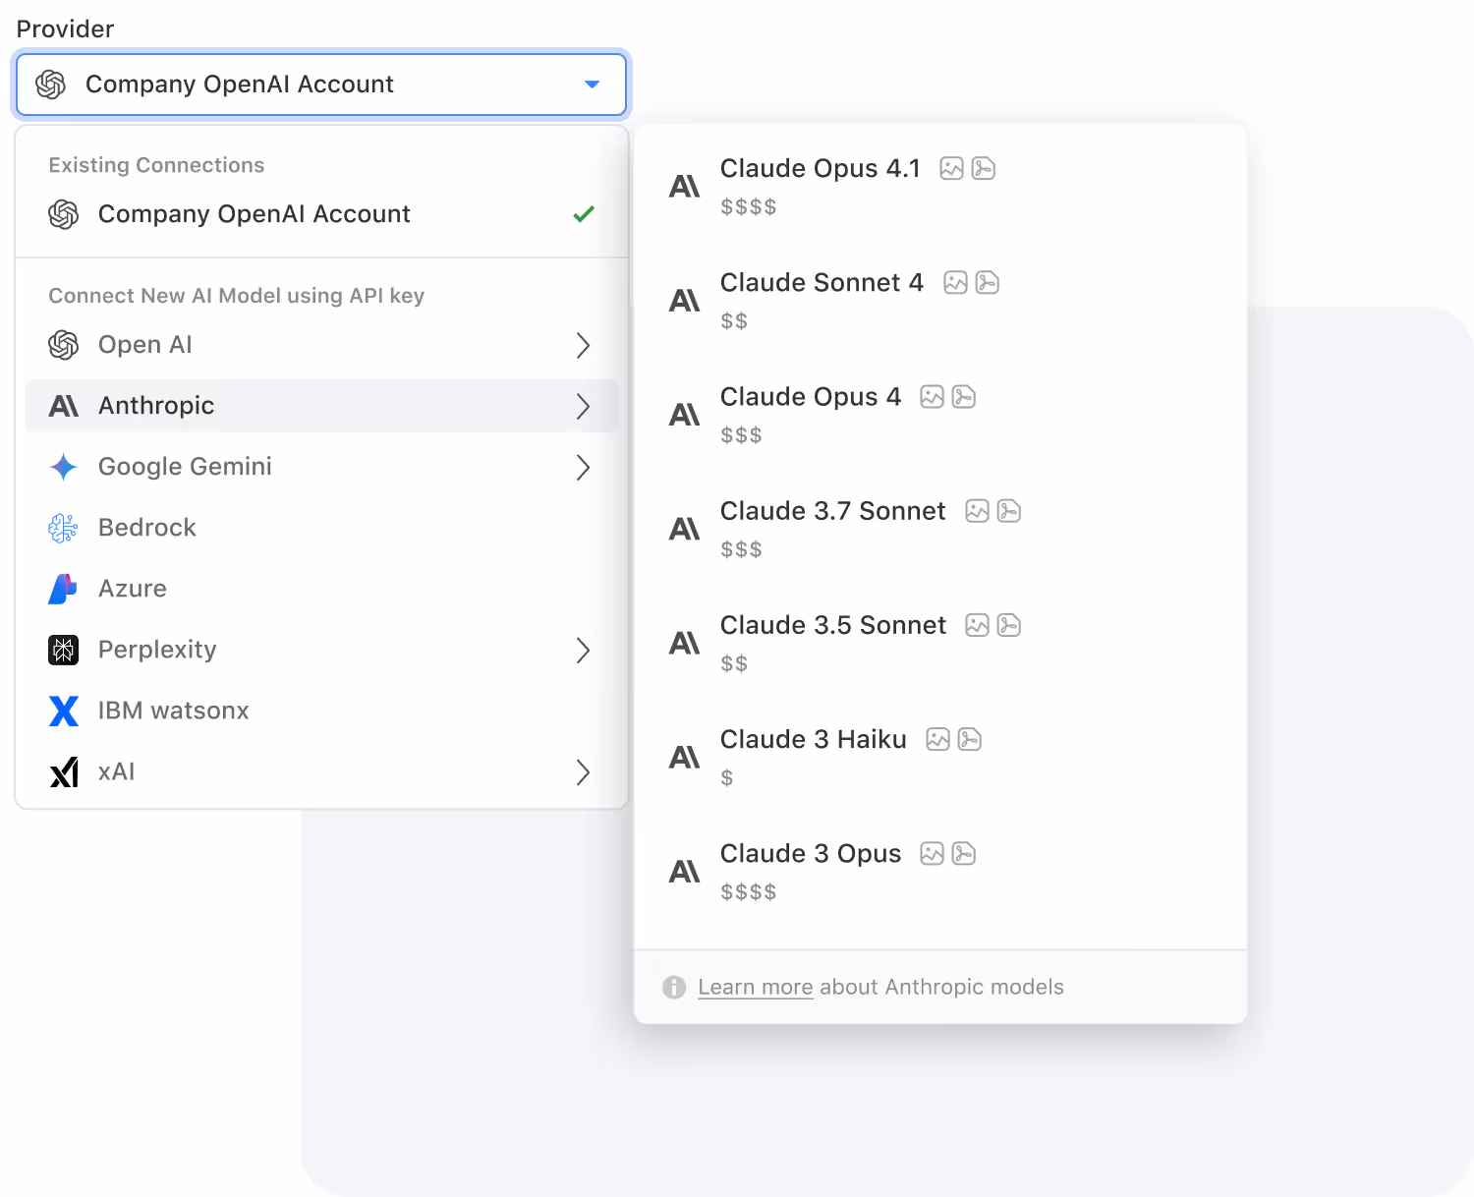Select Claude 3 Haiku model
Image resolution: width=1474 pixels, height=1197 pixels.
(x=940, y=757)
